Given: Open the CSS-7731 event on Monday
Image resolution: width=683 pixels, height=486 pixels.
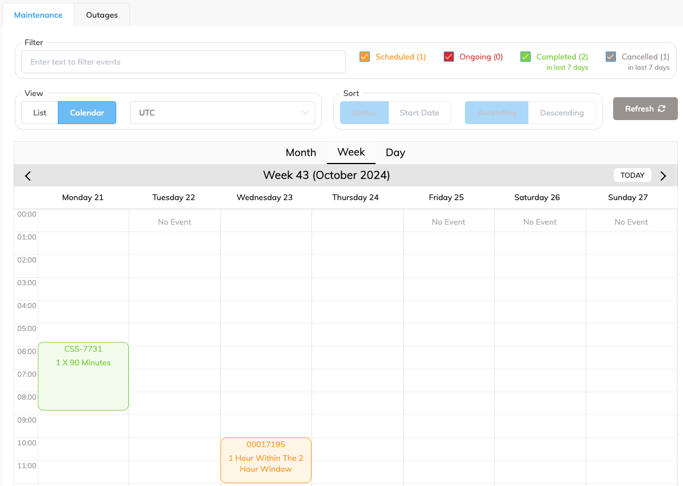Looking at the screenshot, I should tap(83, 376).
